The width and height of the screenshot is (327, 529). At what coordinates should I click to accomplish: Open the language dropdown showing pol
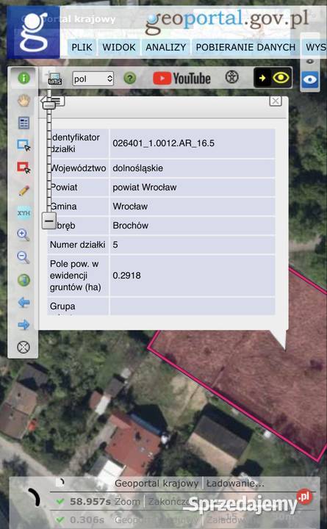coord(93,79)
